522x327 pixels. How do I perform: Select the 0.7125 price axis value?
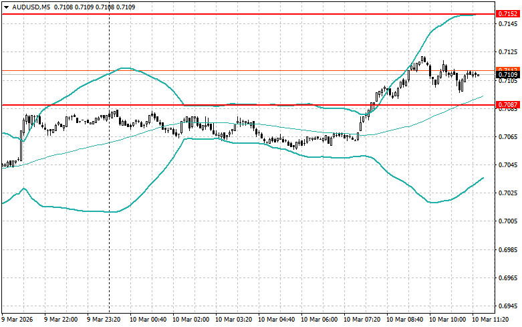click(x=508, y=52)
